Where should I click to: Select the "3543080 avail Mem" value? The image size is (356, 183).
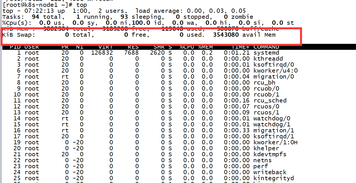(244, 35)
